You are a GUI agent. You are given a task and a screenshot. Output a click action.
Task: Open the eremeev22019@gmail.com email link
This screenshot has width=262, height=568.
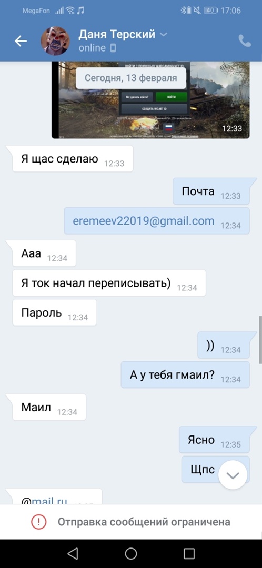pyautogui.click(x=144, y=221)
